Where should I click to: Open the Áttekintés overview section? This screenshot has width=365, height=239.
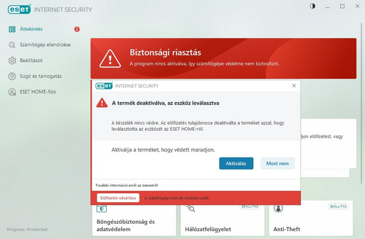coord(31,29)
